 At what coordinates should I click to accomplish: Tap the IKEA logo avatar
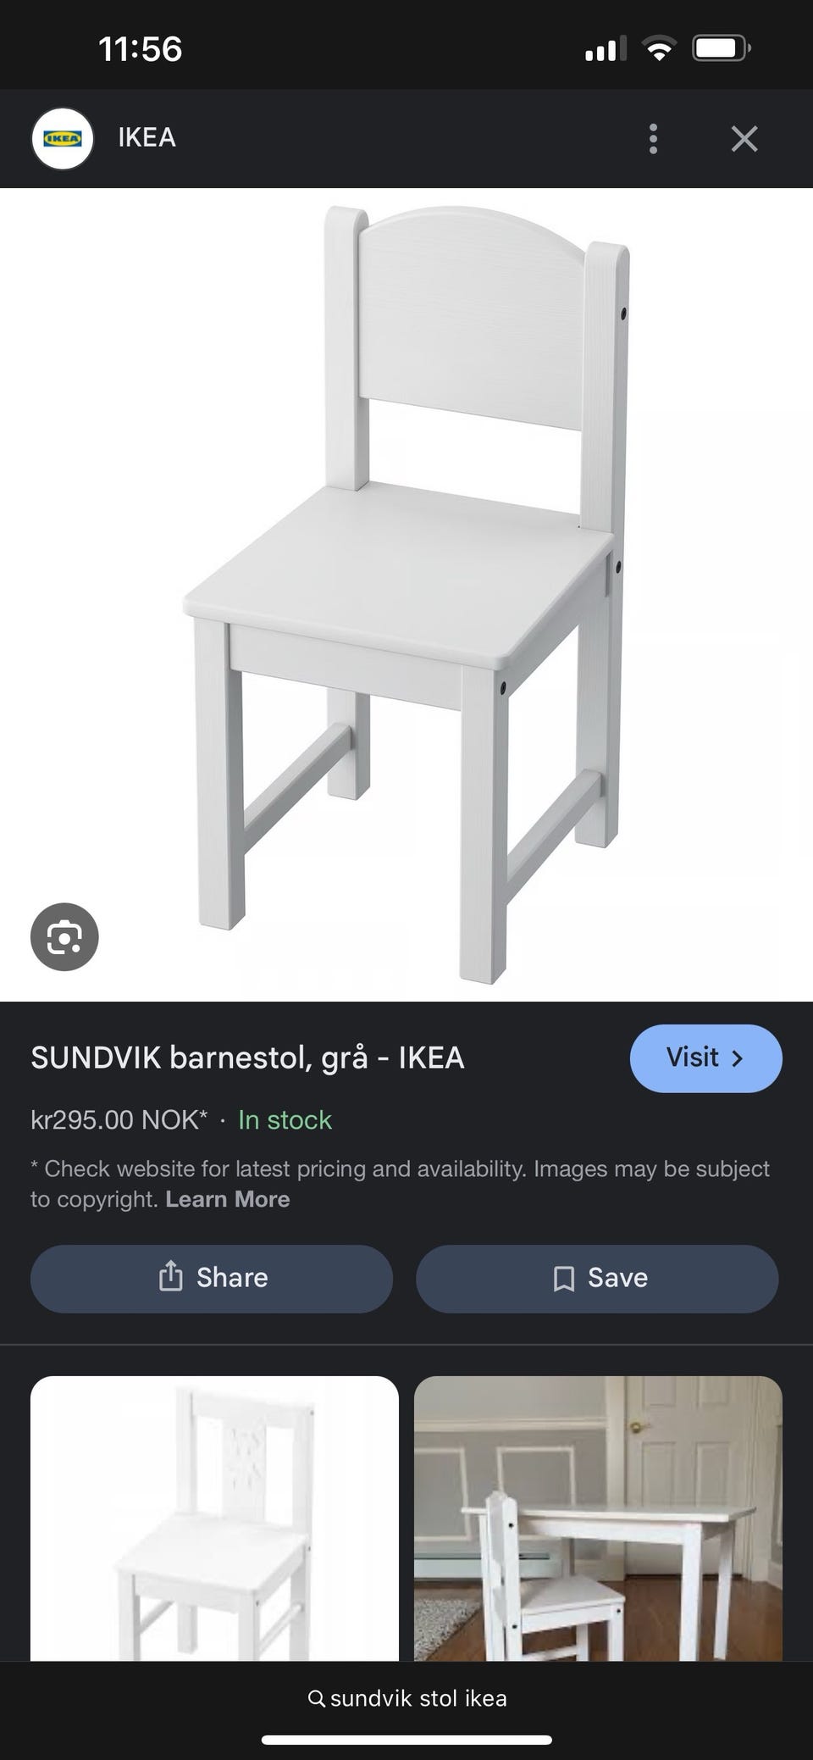click(x=62, y=138)
